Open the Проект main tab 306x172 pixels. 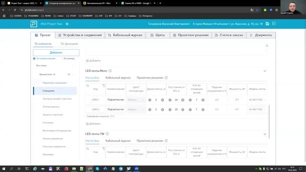click(43, 35)
